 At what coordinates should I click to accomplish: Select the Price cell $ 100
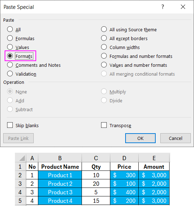[124, 184]
